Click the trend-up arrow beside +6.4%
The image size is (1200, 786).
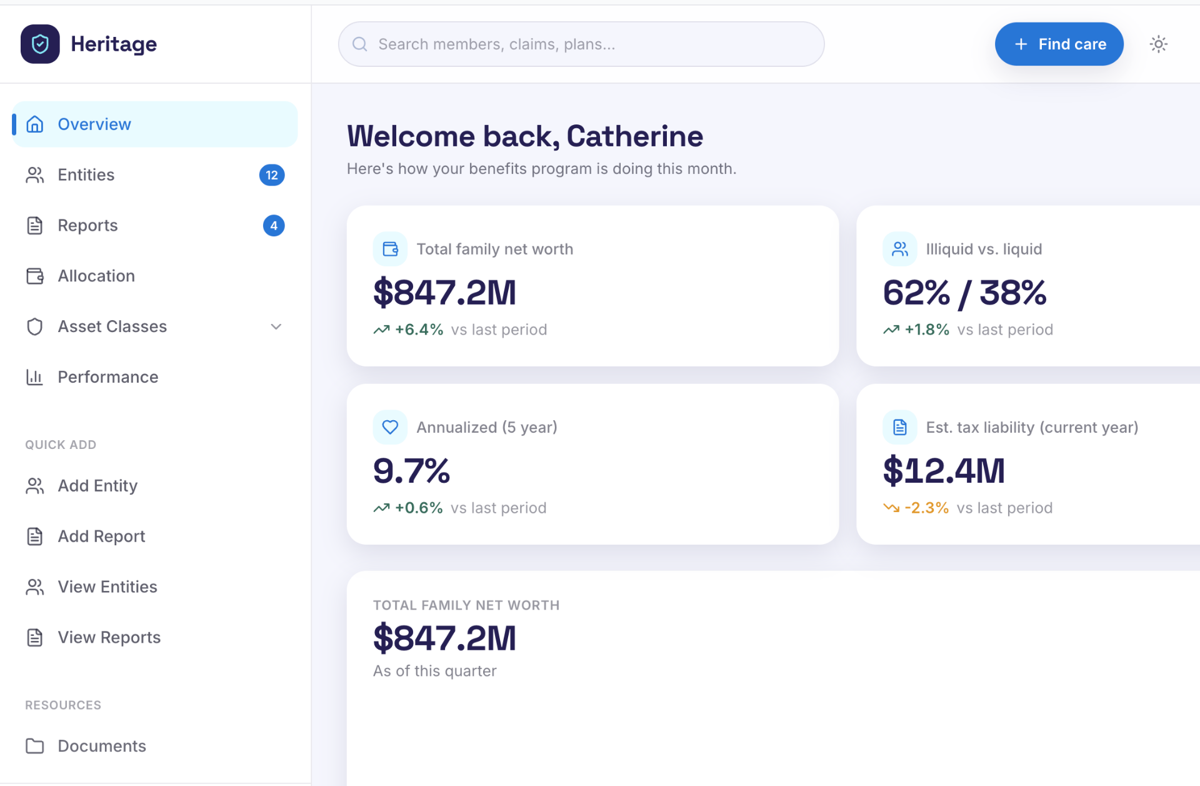click(x=382, y=330)
